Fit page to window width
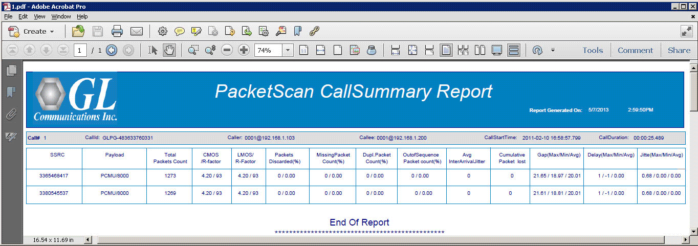The height and width of the screenshot is (246, 698). point(320,50)
